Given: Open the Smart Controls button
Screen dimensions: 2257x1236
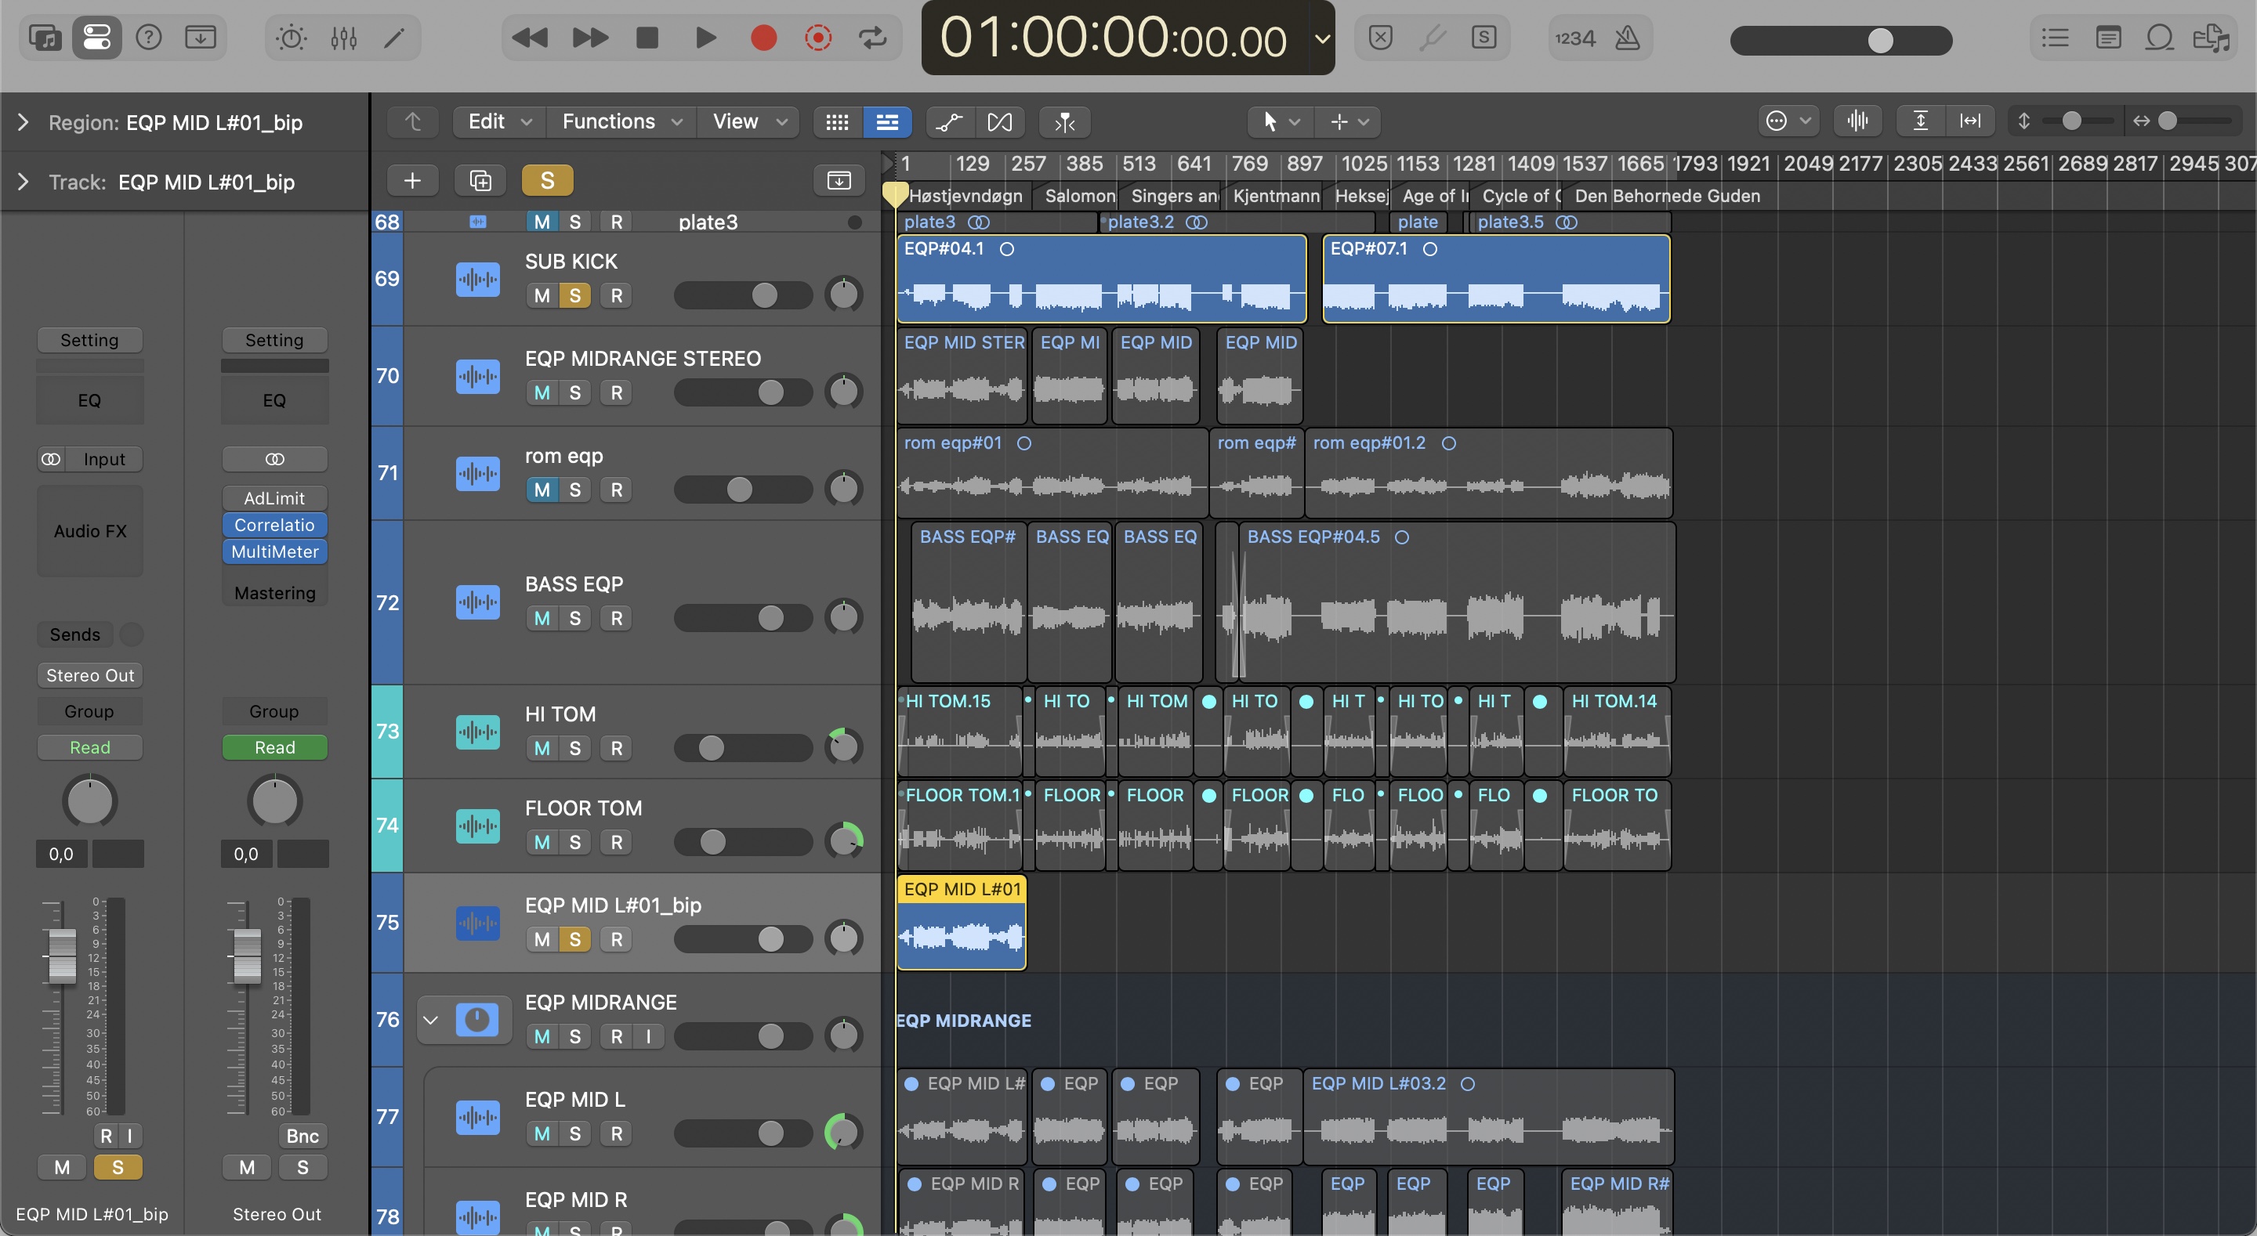Looking at the screenshot, I should pyautogui.click(x=291, y=38).
